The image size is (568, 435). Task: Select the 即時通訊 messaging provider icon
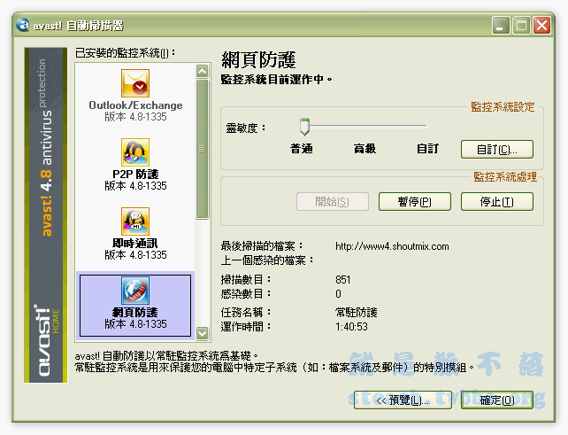click(x=135, y=221)
